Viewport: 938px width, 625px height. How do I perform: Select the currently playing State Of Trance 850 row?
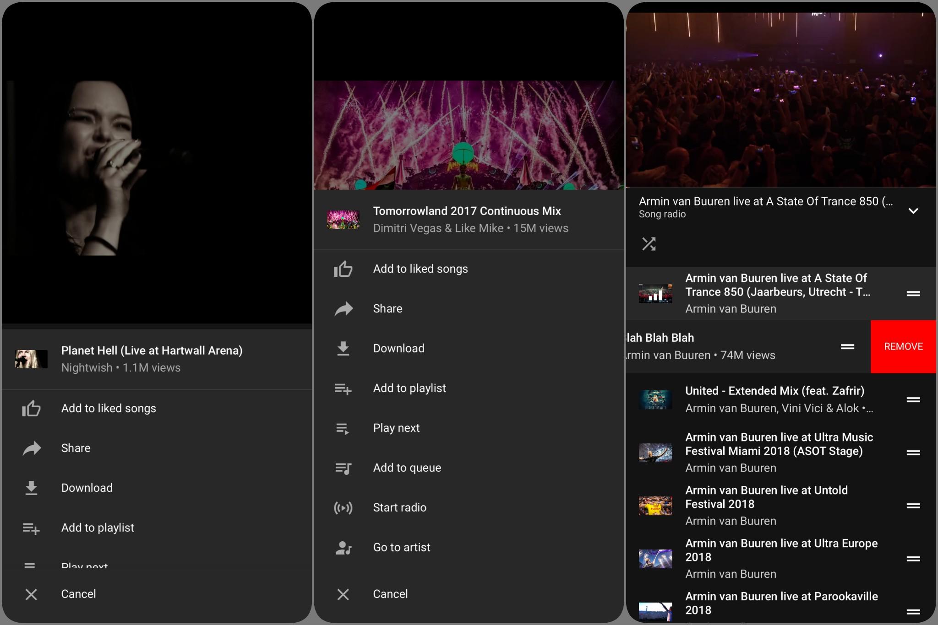781,293
